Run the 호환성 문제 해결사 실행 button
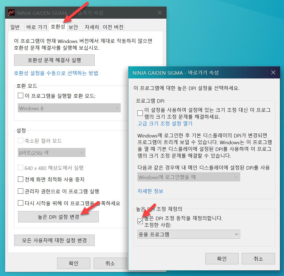Image resolution: width=284 pixels, height=276 pixels. (54, 60)
